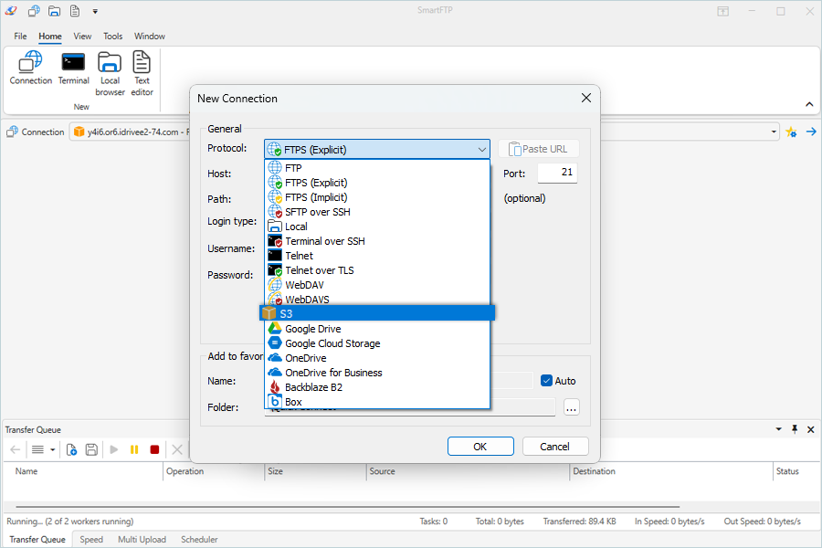Choose Google Drive protocol option
Screen dimensions: 822x548
[312, 329]
